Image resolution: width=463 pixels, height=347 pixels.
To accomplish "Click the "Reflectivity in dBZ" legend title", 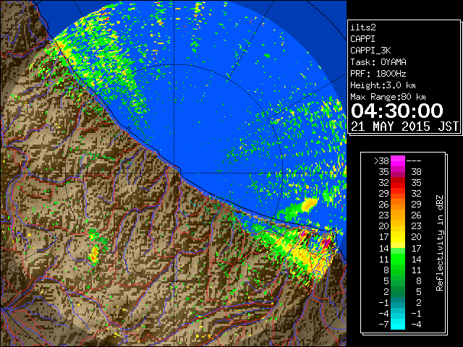I will (x=440, y=243).
